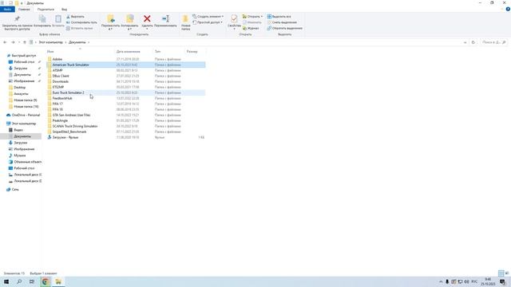This screenshot has height=287, width=511.
Task: Select Музыка in the sidebar
Action: pos(19,155)
